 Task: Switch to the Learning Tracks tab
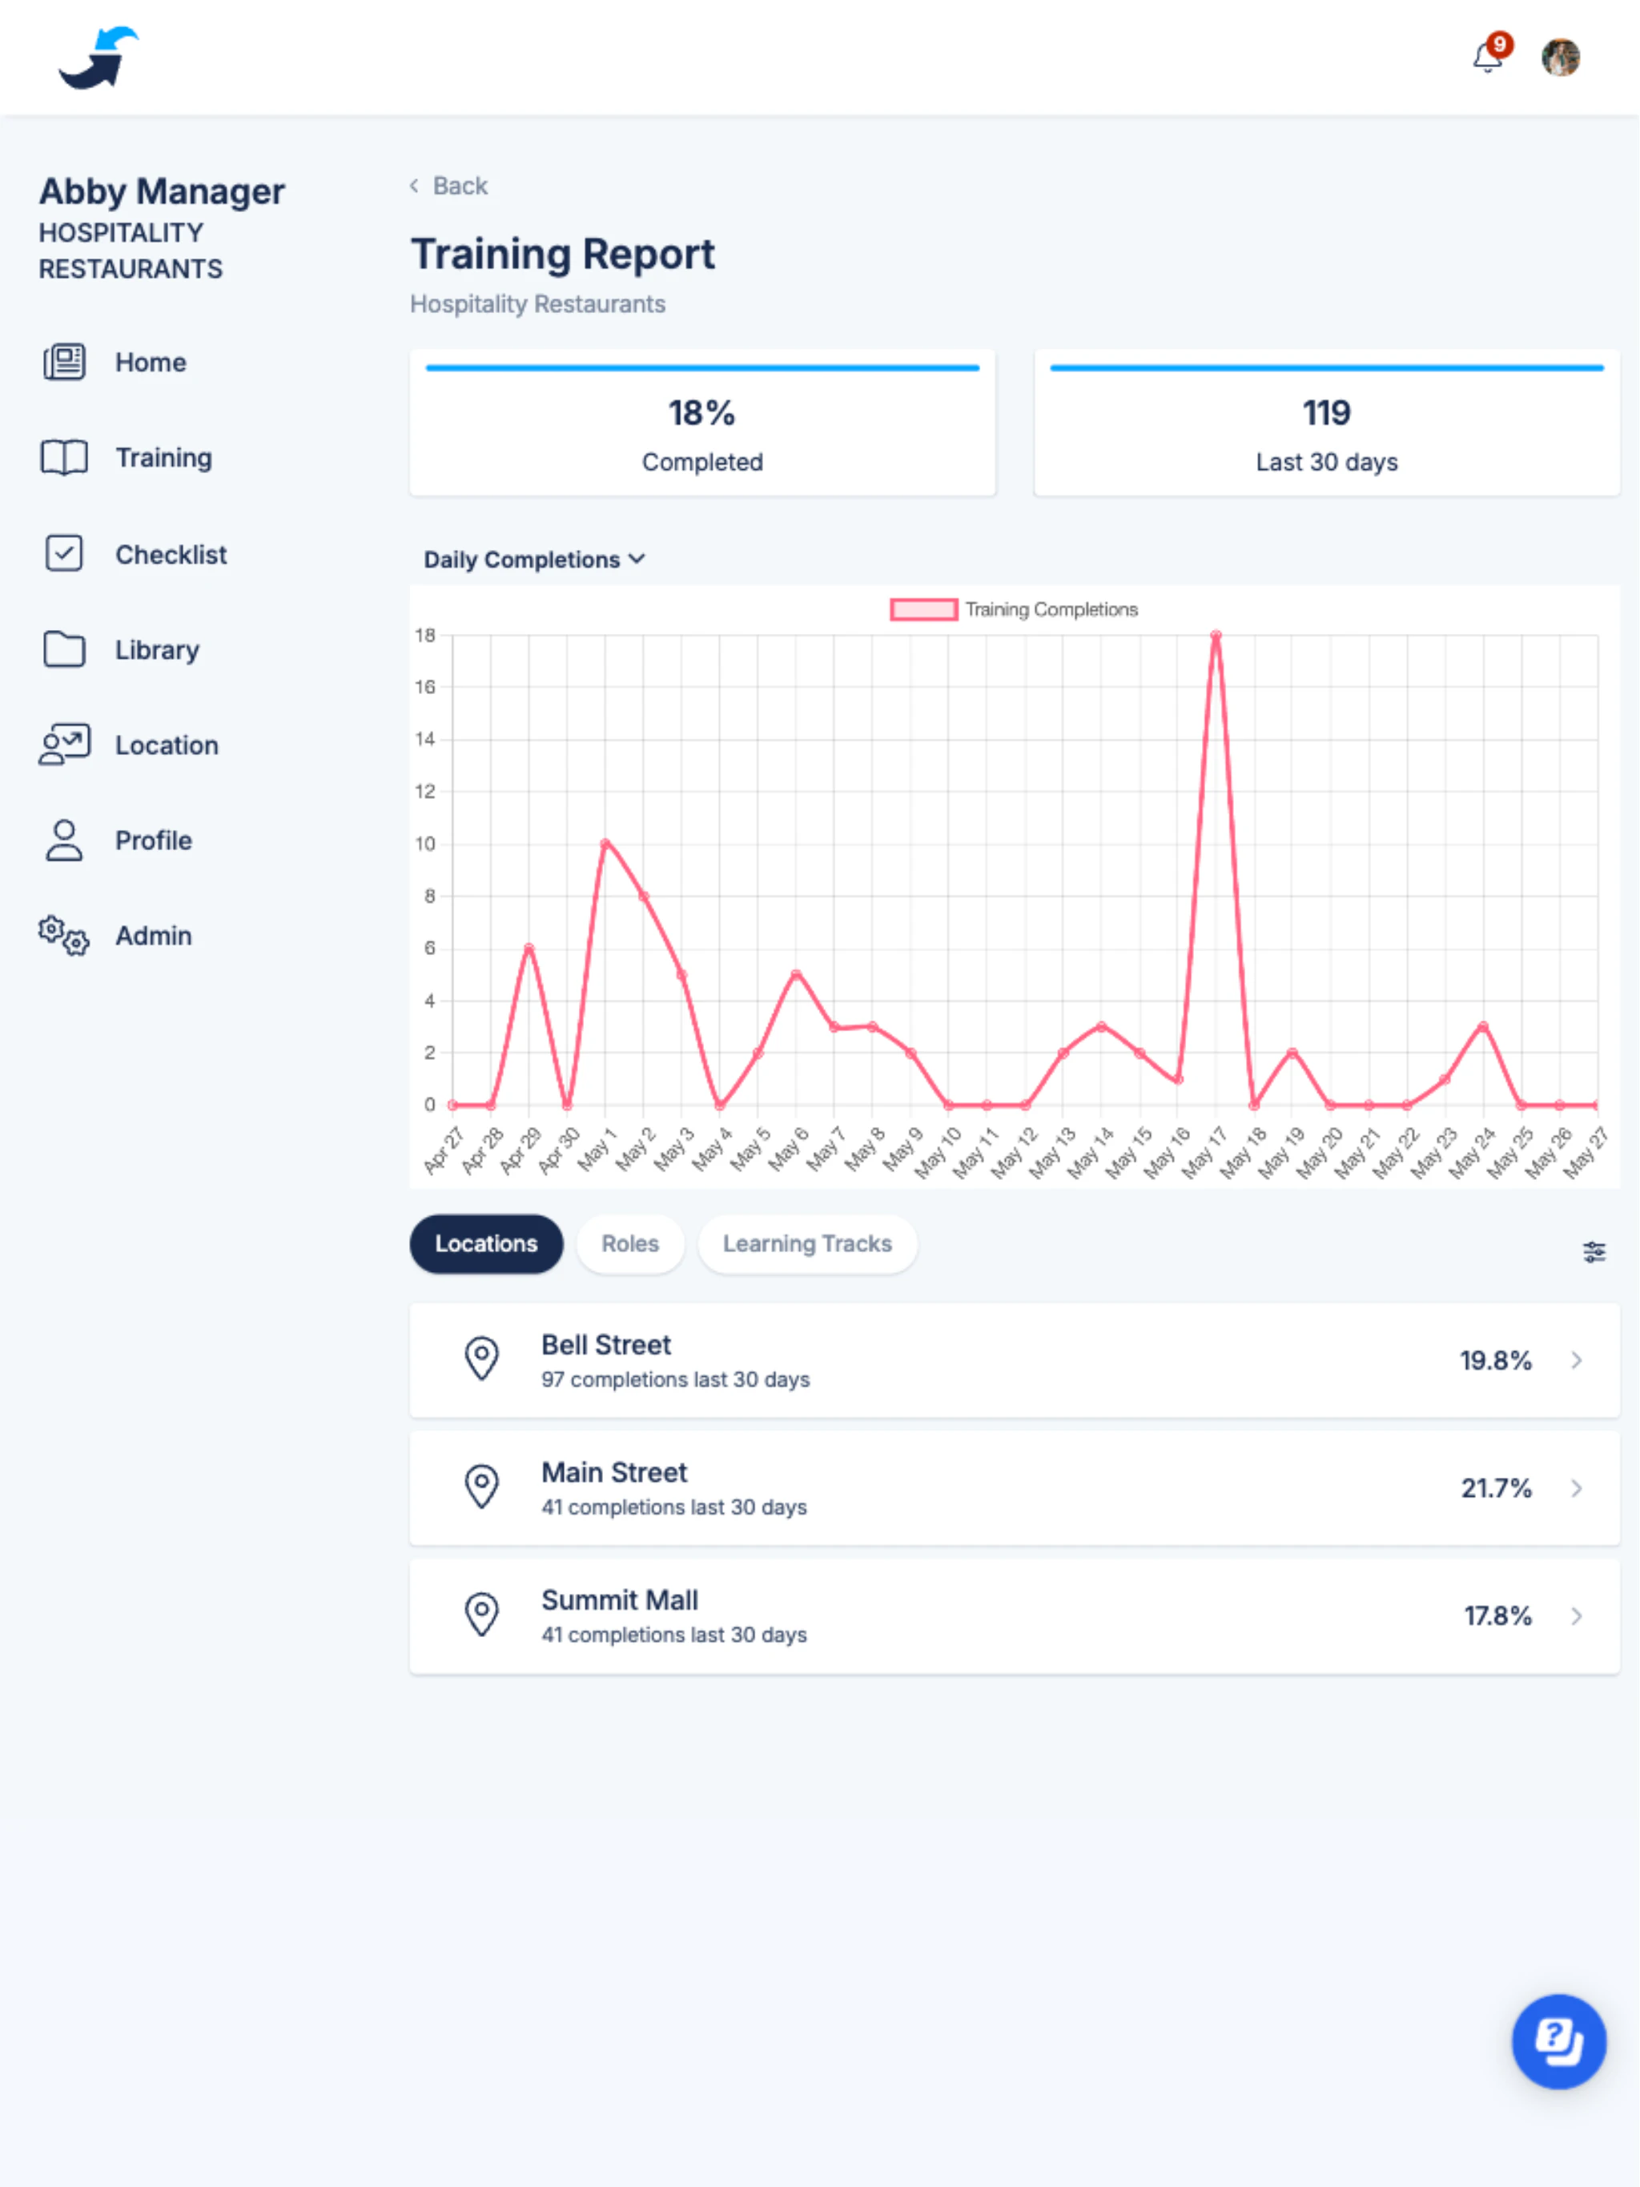pyautogui.click(x=807, y=1244)
